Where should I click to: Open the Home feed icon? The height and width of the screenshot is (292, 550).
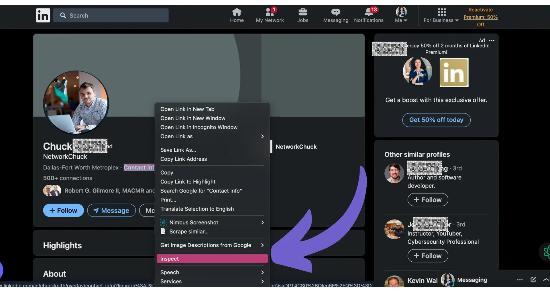tap(237, 15)
